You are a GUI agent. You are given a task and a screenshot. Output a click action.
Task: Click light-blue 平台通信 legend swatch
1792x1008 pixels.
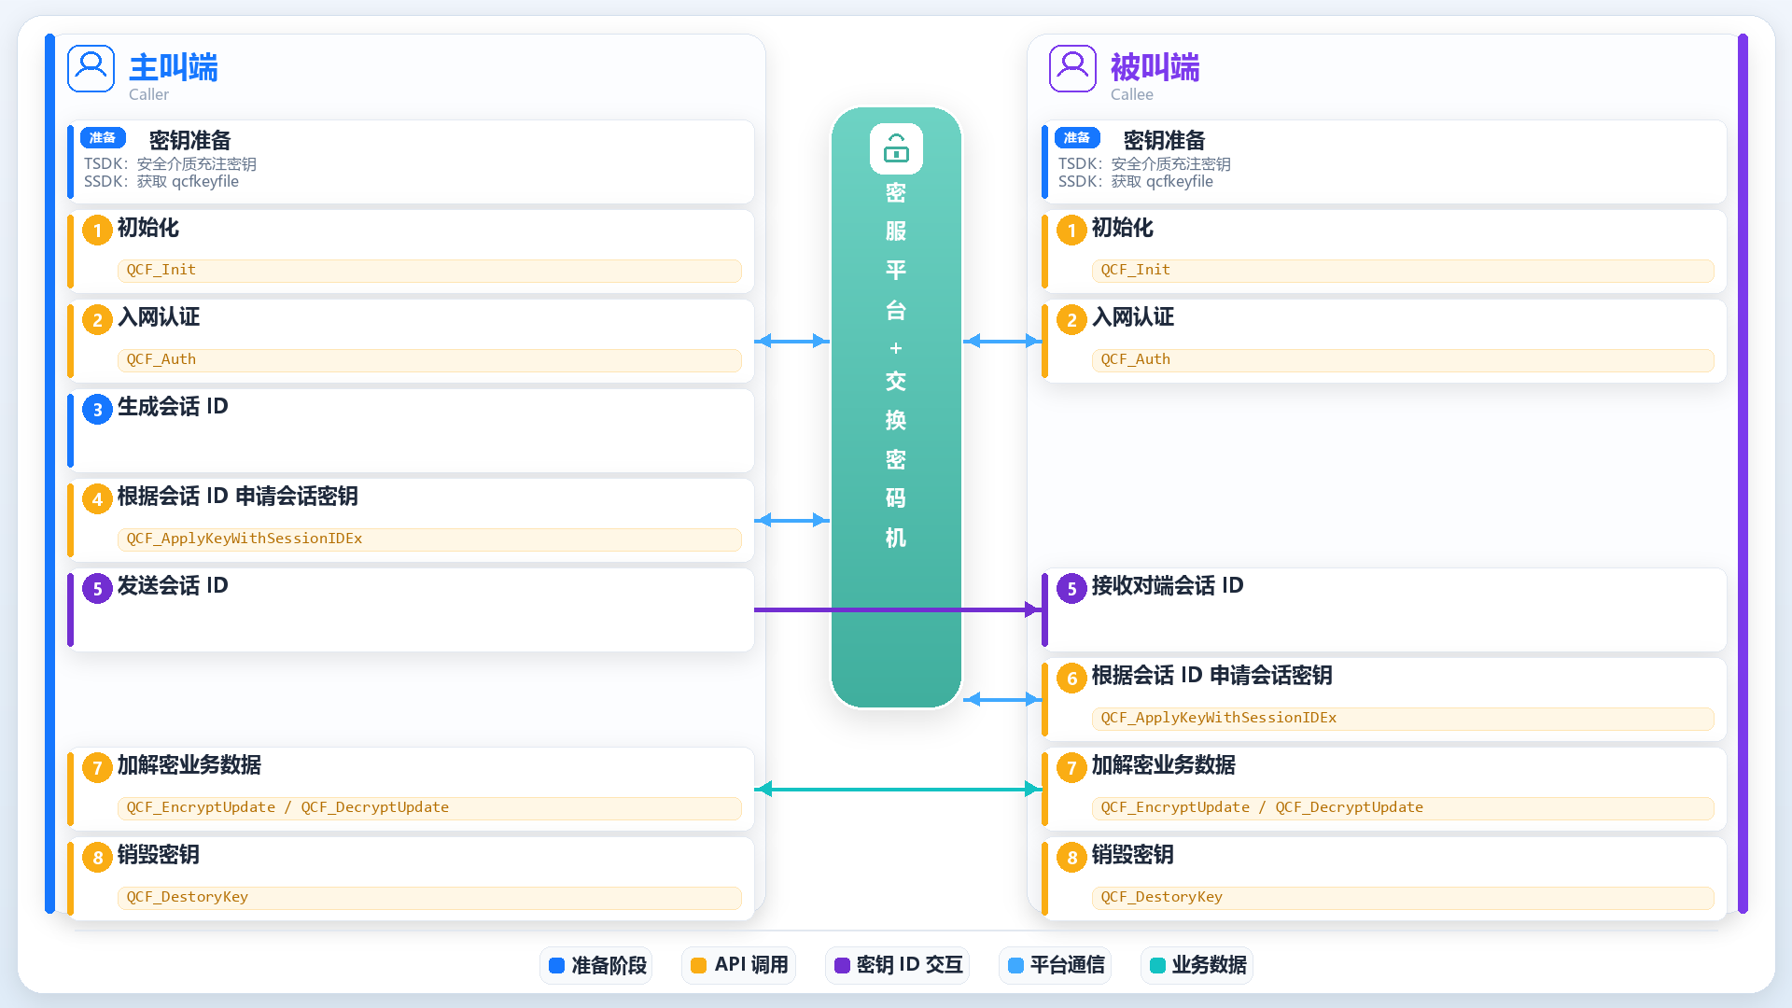(1015, 965)
